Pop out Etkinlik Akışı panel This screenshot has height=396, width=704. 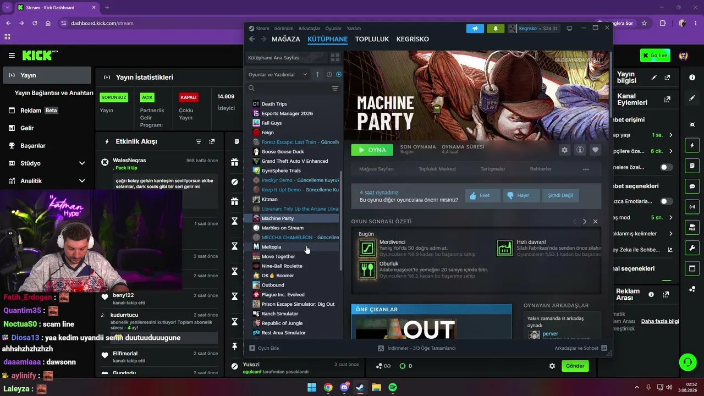pos(212,141)
